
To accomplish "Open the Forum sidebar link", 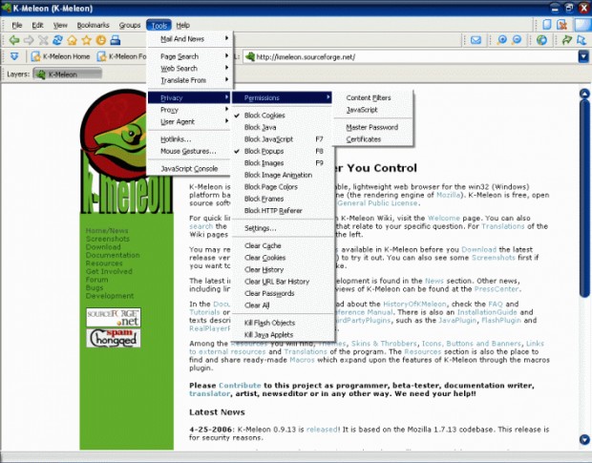I will point(96,280).
